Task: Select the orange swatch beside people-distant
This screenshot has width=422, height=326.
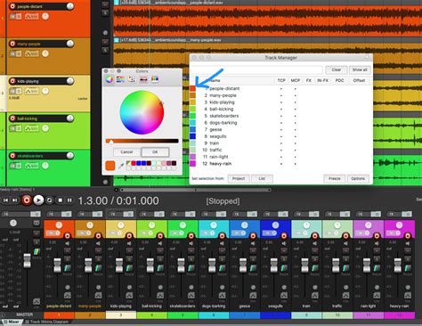Action: point(192,88)
